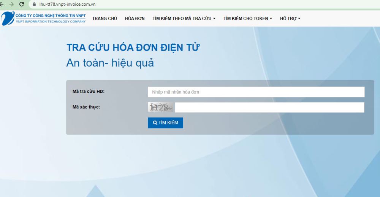Click the VNPT globe logo
Screen dimensions: 380x197
pos(7,18)
